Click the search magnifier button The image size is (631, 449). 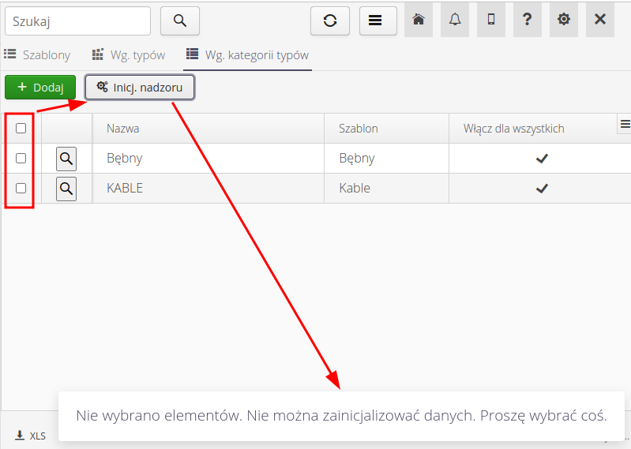(180, 21)
